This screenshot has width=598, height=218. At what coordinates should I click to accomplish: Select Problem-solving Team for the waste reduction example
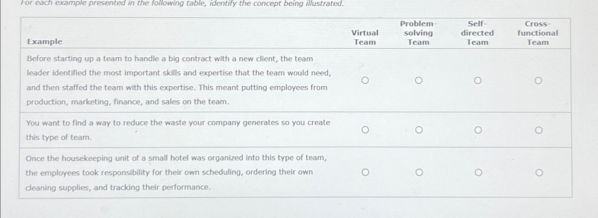pyautogui.click(x=419, y=130)
